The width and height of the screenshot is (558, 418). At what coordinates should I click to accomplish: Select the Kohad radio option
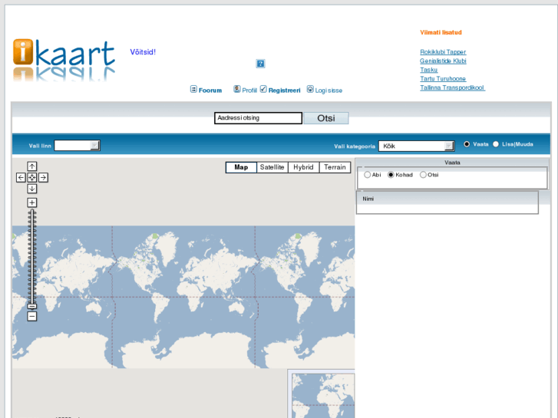(391, 175)
